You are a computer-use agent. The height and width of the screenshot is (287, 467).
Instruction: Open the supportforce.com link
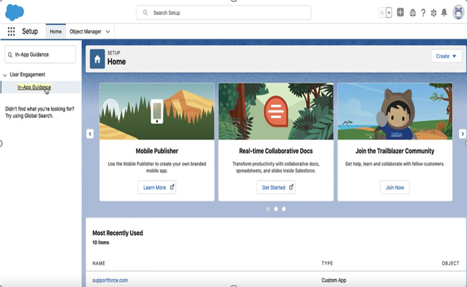click(x=110, y=280)
